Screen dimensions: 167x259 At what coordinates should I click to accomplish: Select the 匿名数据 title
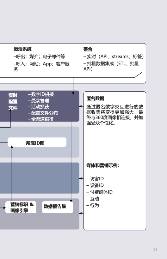tap(95, 98)
